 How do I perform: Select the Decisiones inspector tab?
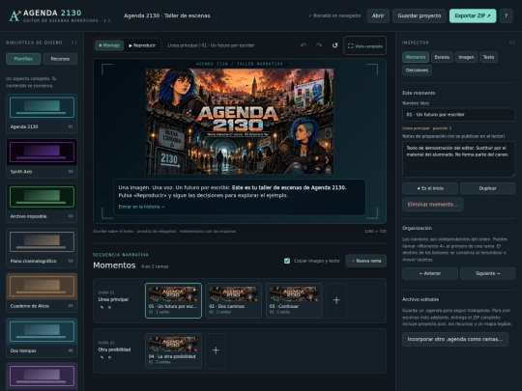[417, 70]
